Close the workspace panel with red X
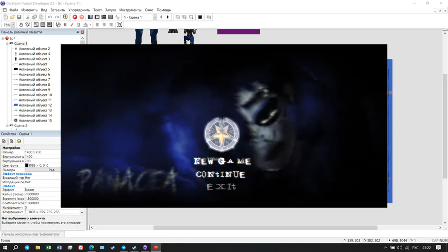 82,32
